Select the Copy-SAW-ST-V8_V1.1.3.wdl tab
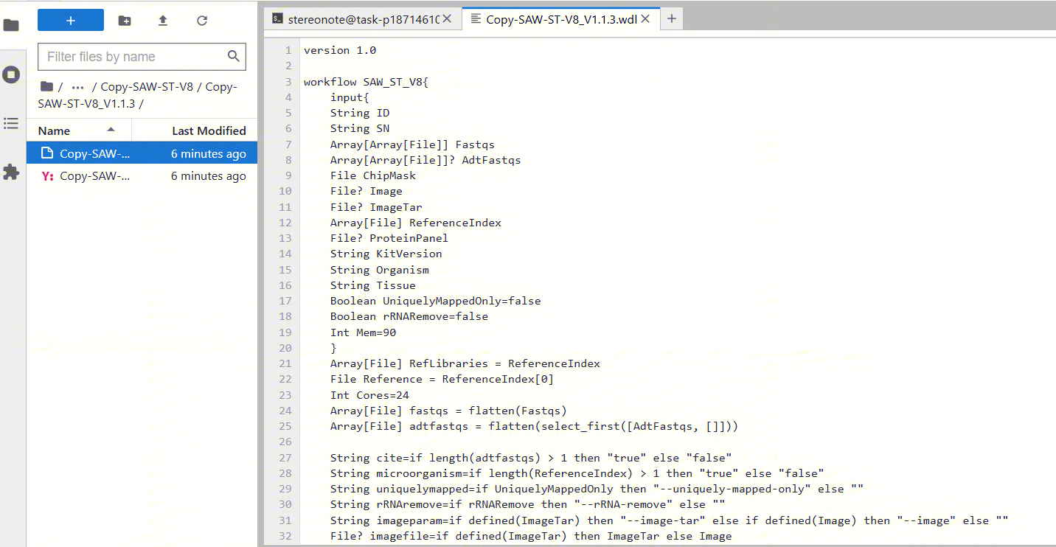This screenshot has height=547, width=1056. (561, 19)
